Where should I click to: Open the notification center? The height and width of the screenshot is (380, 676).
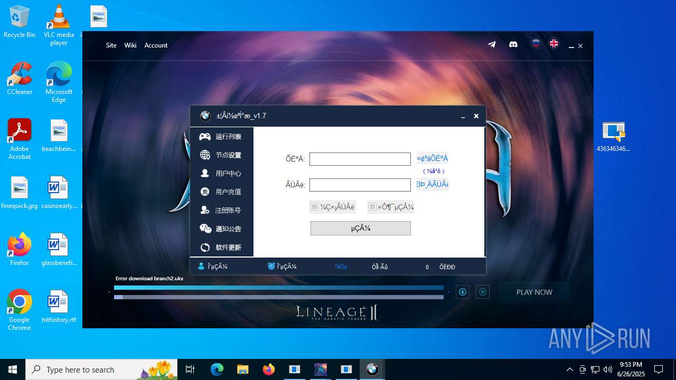[x=659, y=369]
